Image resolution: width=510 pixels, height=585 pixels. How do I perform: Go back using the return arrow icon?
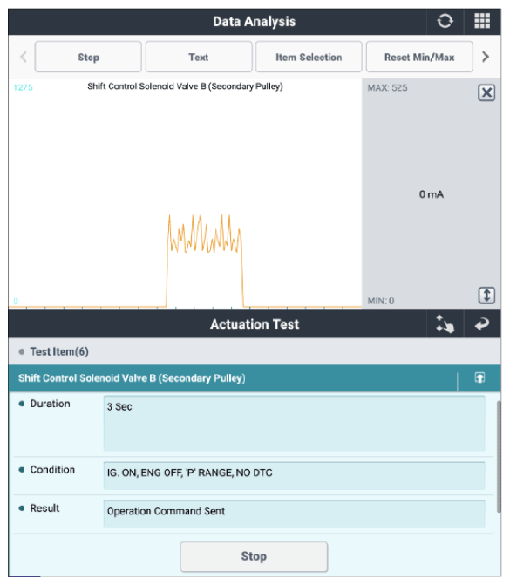coord(482,323)
